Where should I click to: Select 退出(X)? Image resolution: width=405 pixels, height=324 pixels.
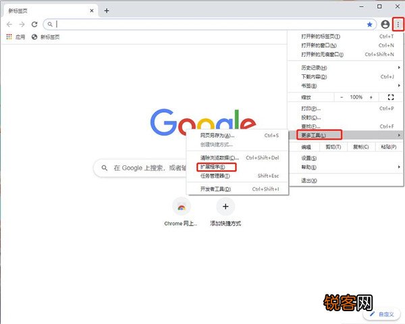pos(346,181)
